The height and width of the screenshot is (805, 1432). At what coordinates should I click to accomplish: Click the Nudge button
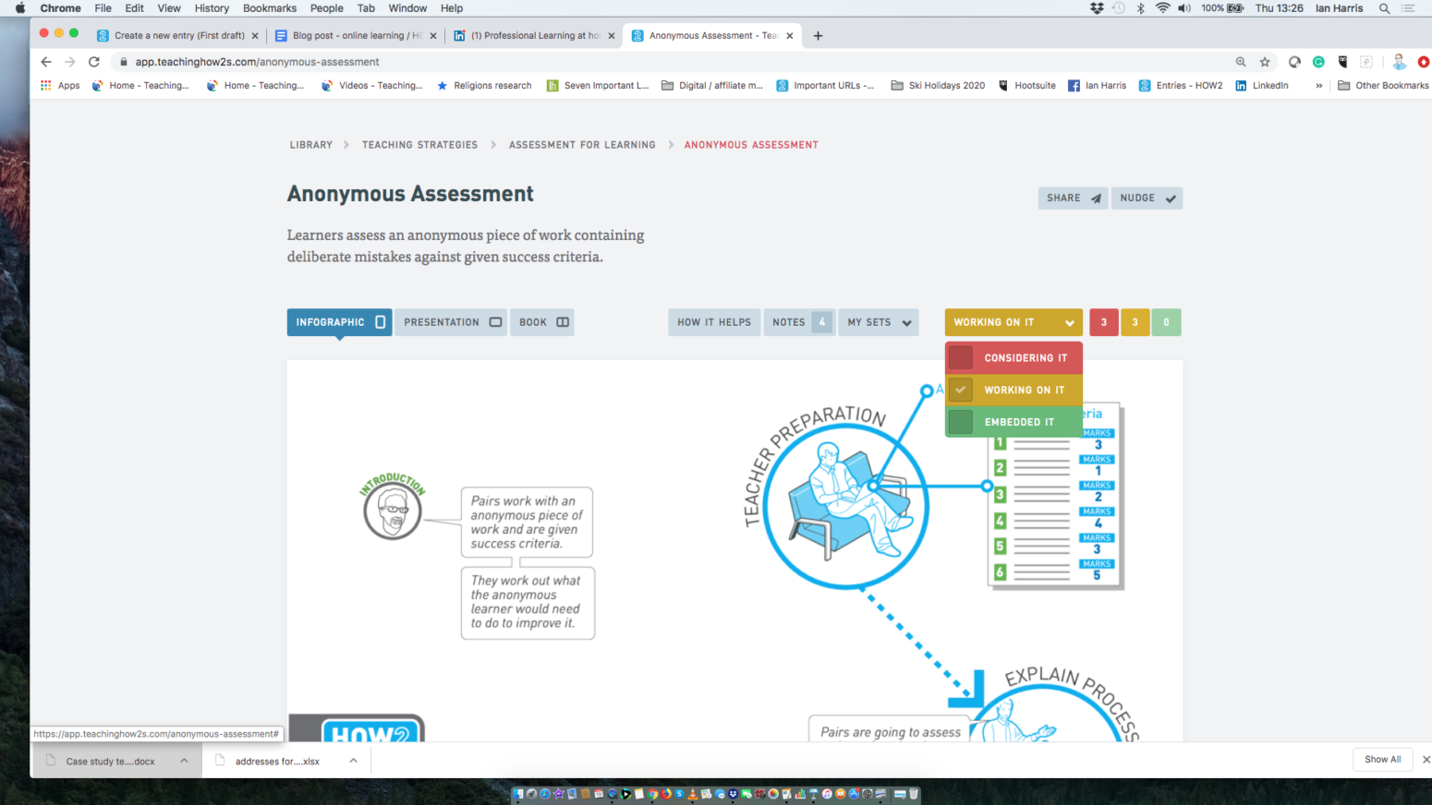pyautogui.click(x=1147, y=198)
